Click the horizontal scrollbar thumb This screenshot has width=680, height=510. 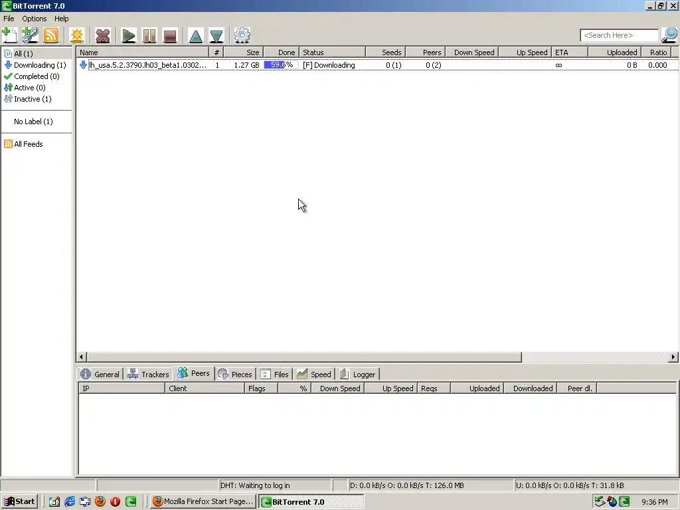point(303,357)
